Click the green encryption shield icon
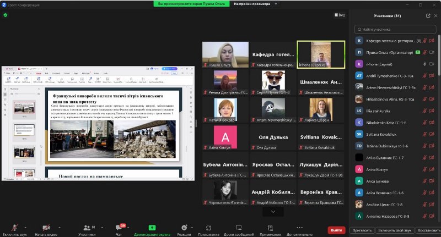Viewport: 441px width, 237px height. pos(6,15)
